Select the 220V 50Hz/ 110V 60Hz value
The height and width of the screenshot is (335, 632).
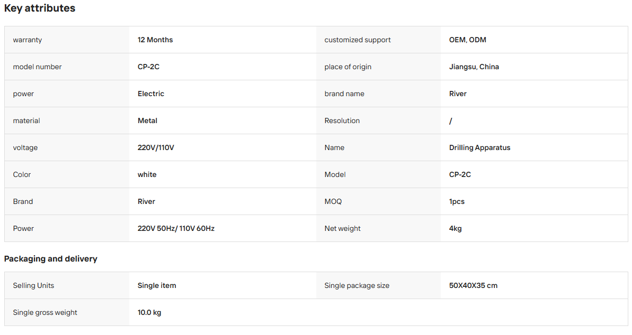tap(176, 228)
